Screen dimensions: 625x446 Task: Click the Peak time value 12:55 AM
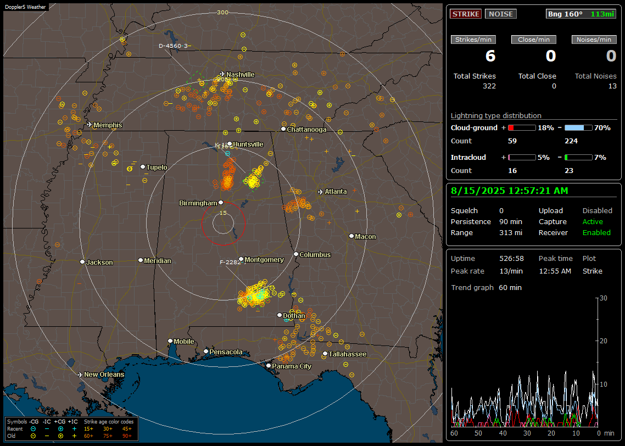tap(555, 271)
